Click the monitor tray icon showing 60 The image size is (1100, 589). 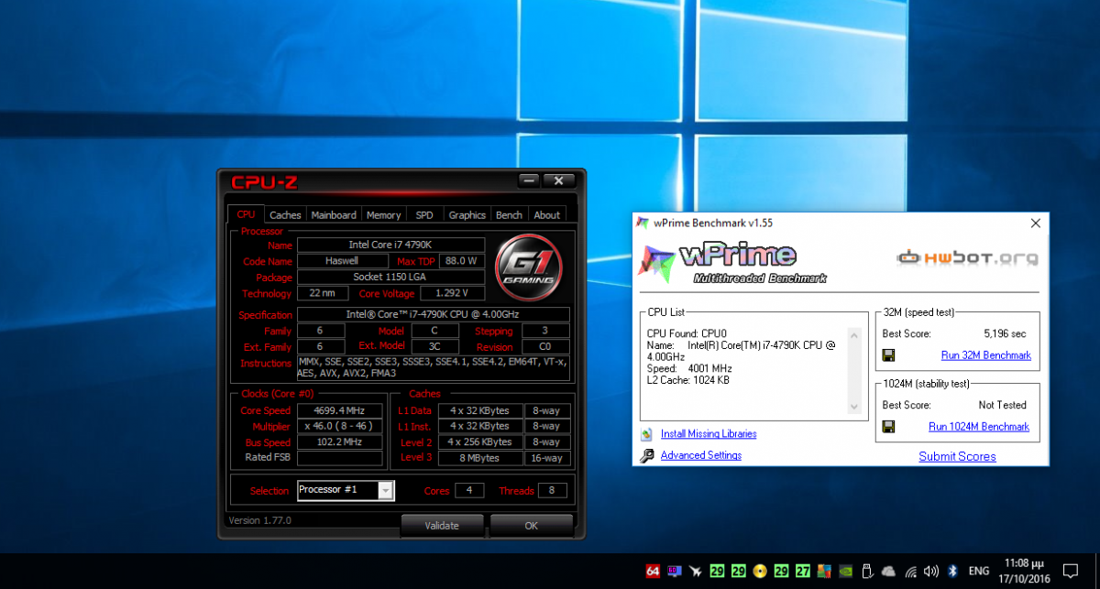point(675,571)
